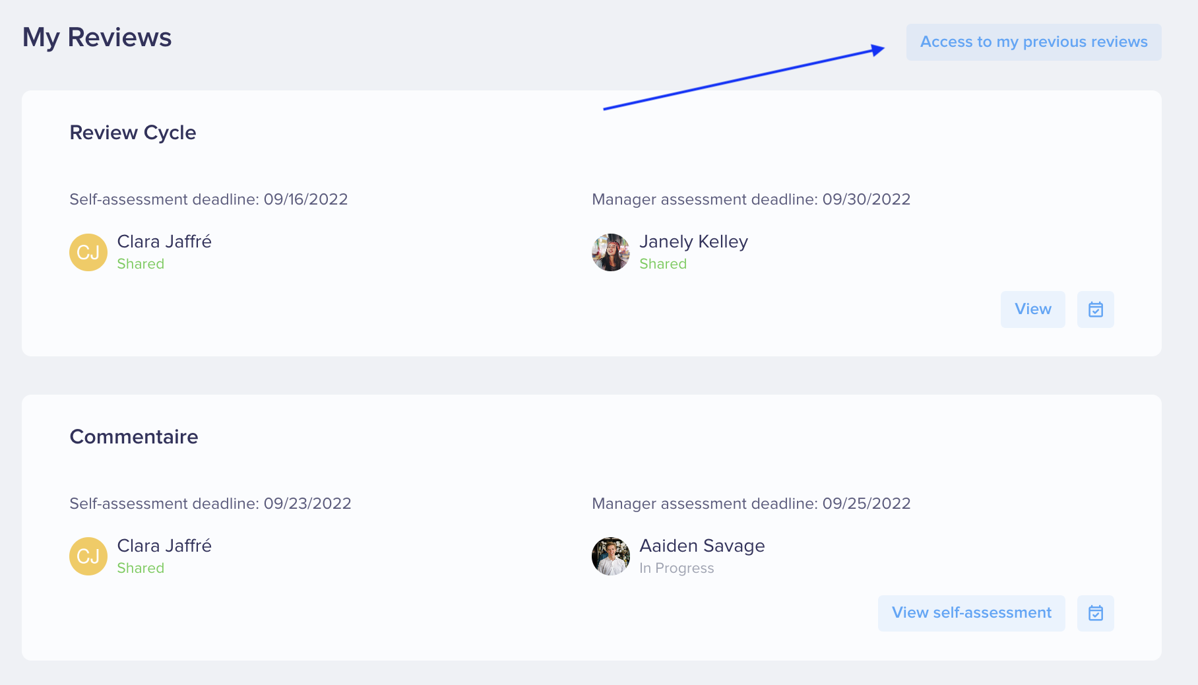Image resolution: width=1198 pixels, height=685 pixels.
Task: Select the Commentaire heading
Action: (134, 437)
